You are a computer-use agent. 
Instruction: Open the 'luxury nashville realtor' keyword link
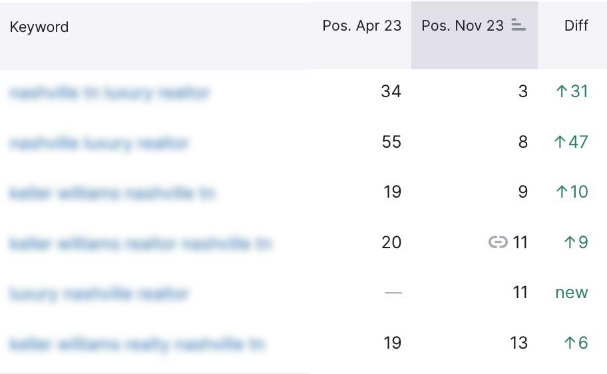tap(99, 293)
